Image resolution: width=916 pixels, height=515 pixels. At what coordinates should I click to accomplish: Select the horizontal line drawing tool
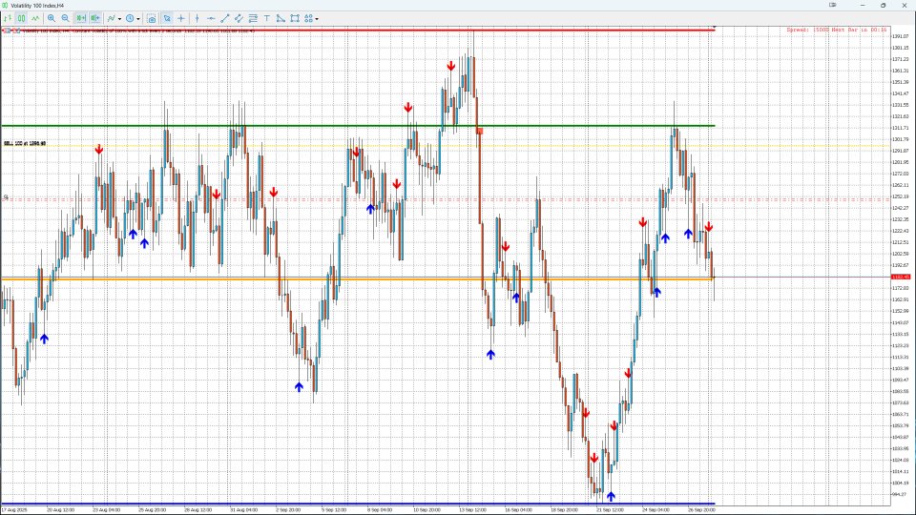[211, 19]
